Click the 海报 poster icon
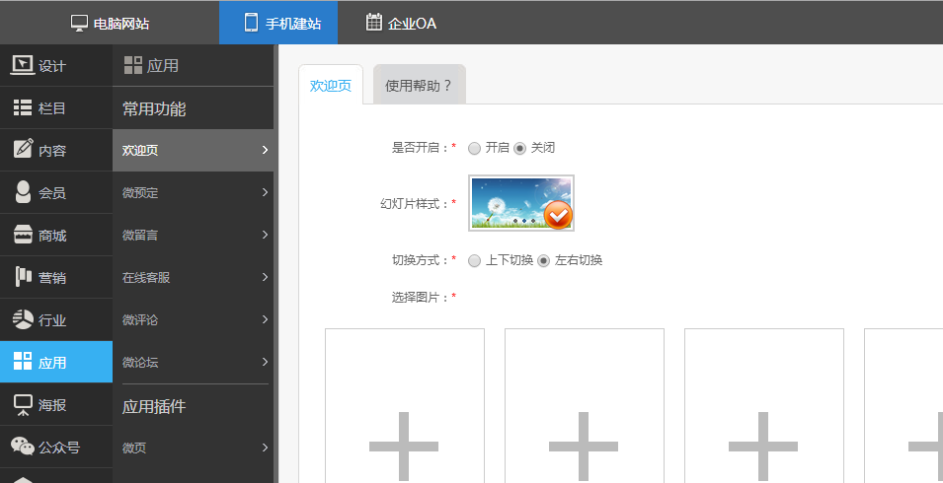This screenshot has width=943, height=483. [x=23, y=404]
